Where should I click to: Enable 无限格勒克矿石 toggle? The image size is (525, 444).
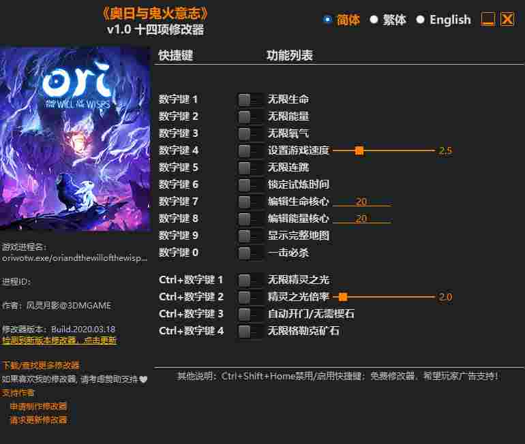250,332
